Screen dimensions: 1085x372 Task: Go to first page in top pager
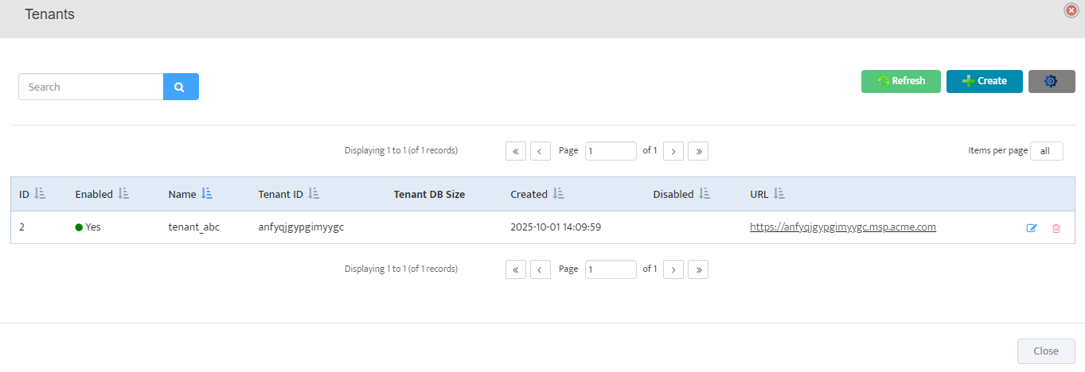tap(515, 151)
